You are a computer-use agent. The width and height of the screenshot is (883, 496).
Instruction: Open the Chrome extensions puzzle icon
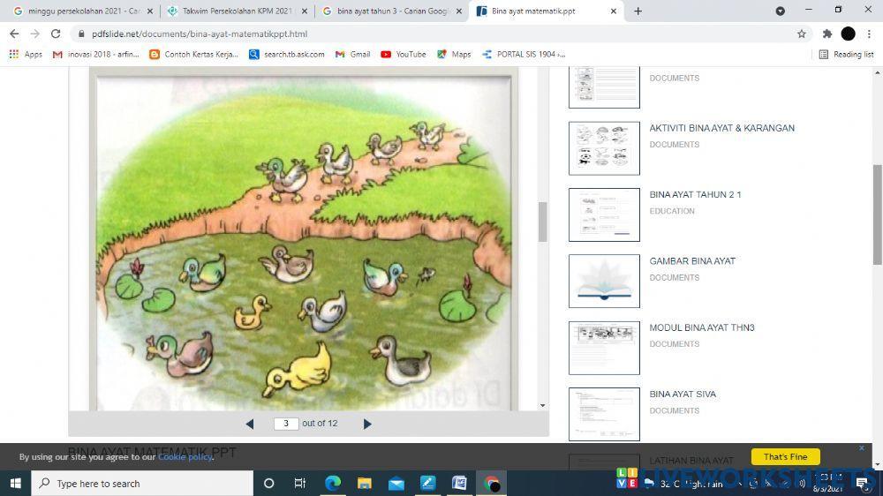click(826, 34)
